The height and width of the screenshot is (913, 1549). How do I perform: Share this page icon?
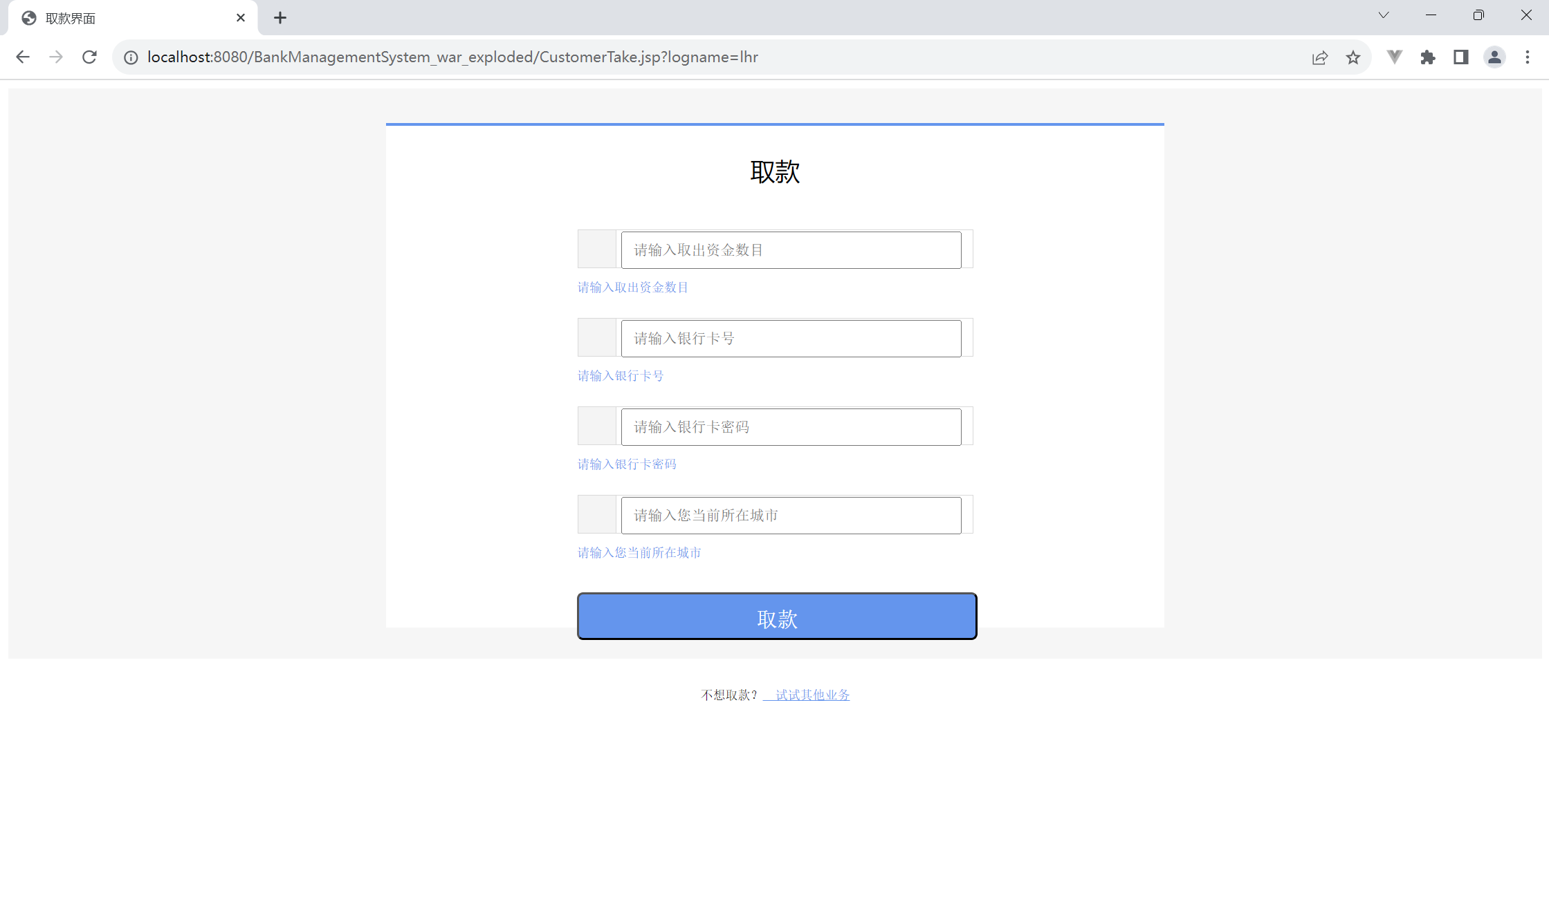(1319, 57)
